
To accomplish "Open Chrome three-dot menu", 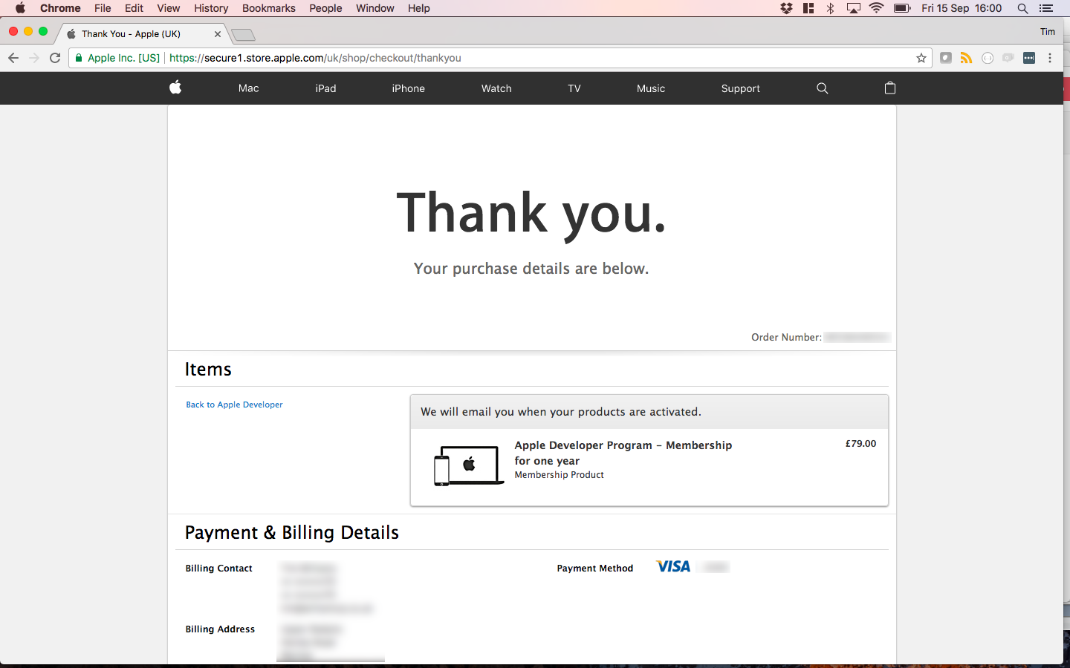I will 1050,58.
